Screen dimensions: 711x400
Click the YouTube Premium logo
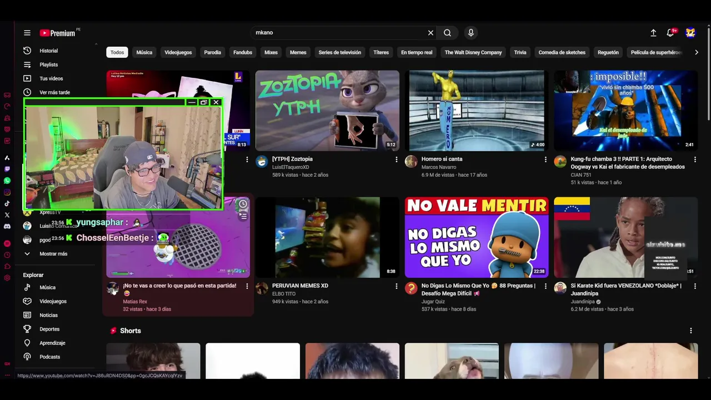tap(58, 33)
